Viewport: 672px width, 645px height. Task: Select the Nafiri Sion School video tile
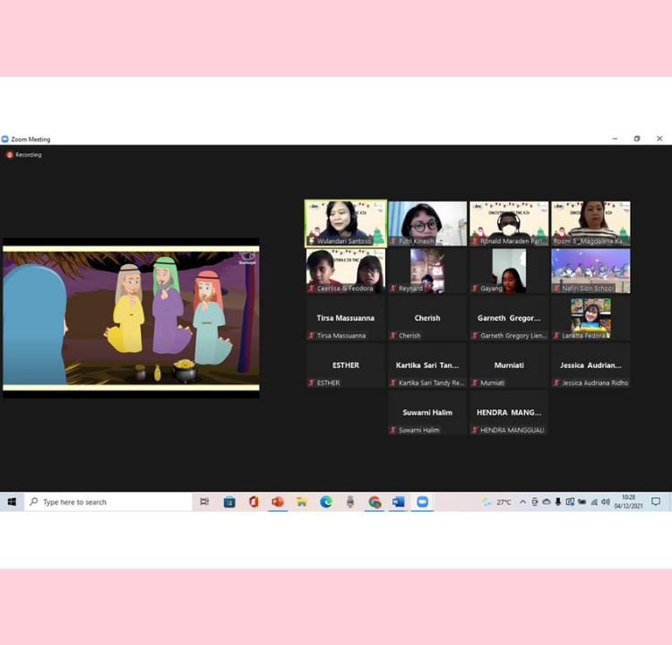pyautogui.click(x=590, y=271)
